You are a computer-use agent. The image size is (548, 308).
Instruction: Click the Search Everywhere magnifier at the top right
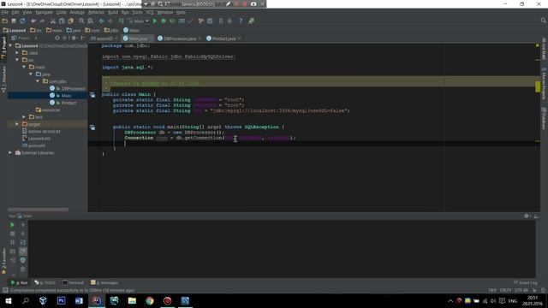[544, 21]
